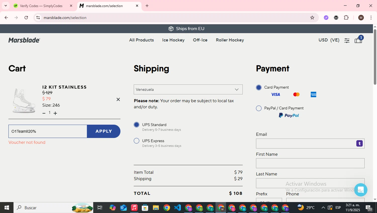The height and width of the screenshot is (213, 377).
Task: Open Microsoft Store from the taskbar
Action: pos(145,208)
